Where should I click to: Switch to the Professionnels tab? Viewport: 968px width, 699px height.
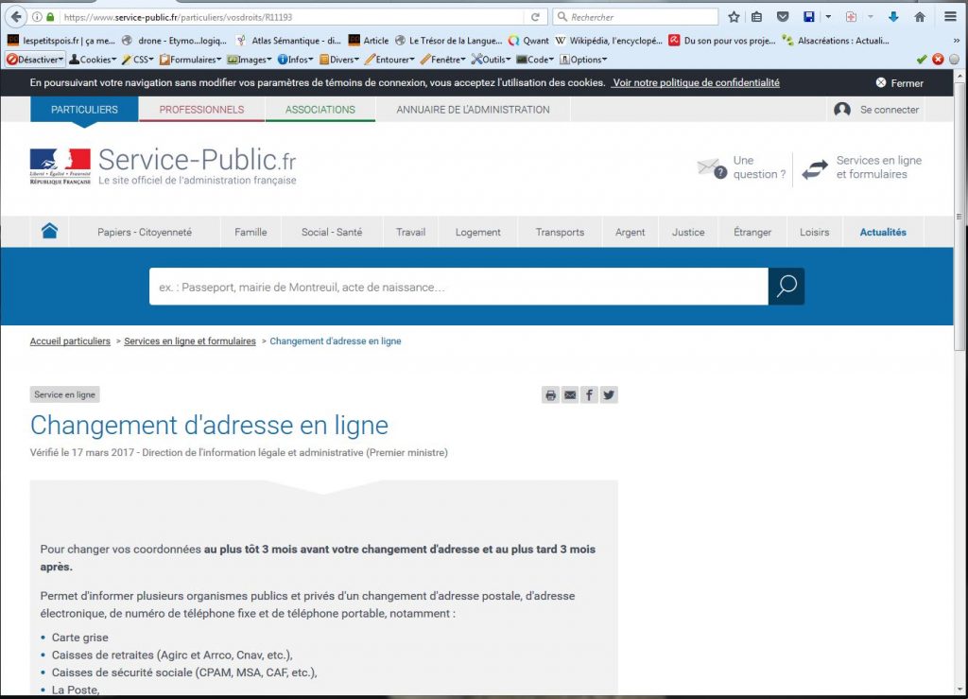201,110
